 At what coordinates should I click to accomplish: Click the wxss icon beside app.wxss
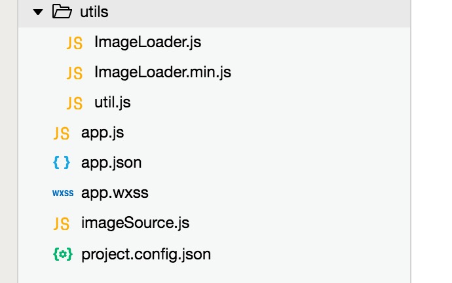pos(63,193)
